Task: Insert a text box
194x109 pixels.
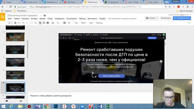Action: click(x=44, y=23)
